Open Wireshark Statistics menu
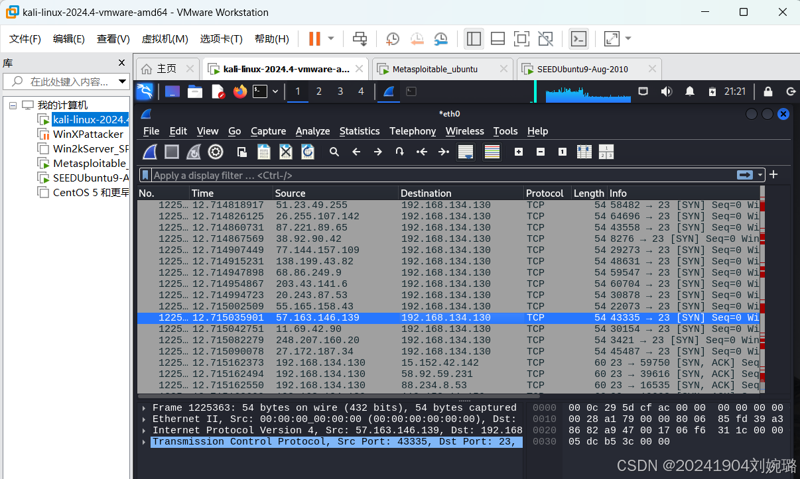 (x=360, y=131)
